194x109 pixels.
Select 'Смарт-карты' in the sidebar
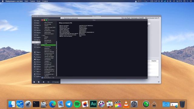coord(48,68)
